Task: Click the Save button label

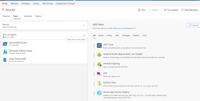Action: 144,10
